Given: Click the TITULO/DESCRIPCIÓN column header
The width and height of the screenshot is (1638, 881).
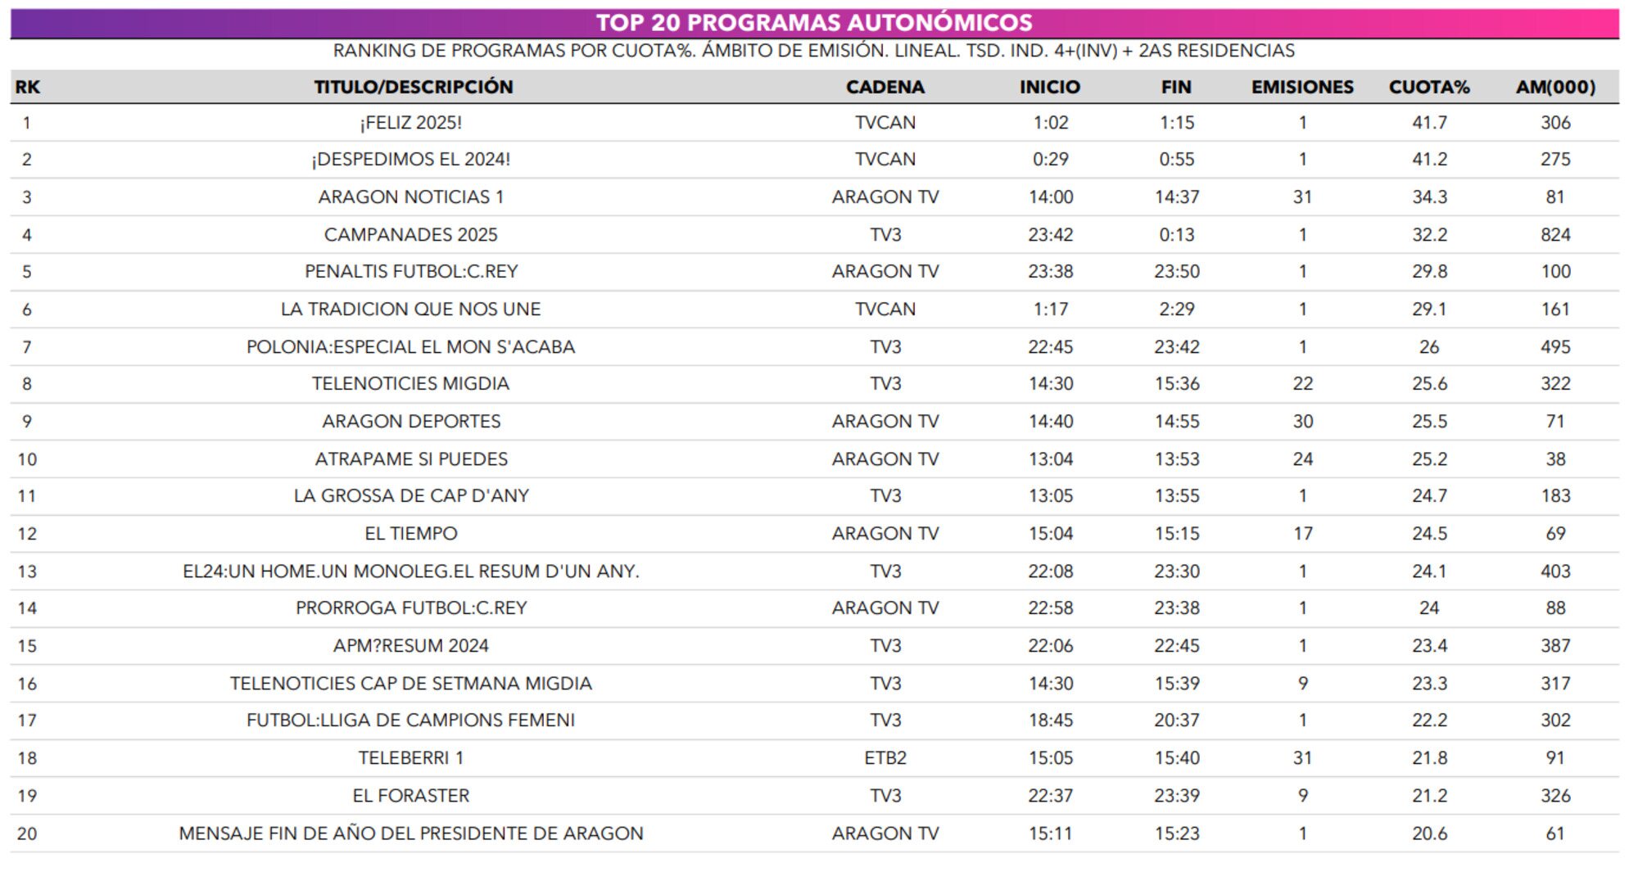Looking at the screenshot, I should (413, 87).
